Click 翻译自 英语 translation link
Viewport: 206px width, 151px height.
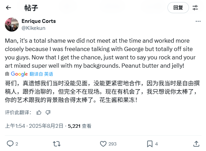(x=41, y=74)
